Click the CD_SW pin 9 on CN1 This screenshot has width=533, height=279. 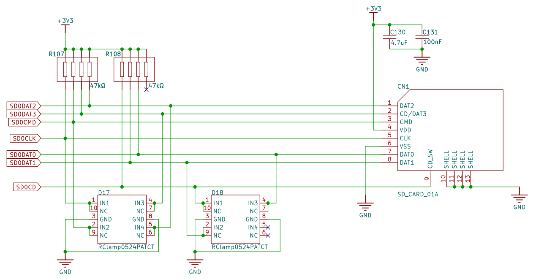coord(430,177)
